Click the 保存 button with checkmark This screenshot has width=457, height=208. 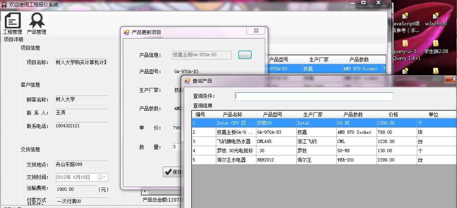click(172, 172)
